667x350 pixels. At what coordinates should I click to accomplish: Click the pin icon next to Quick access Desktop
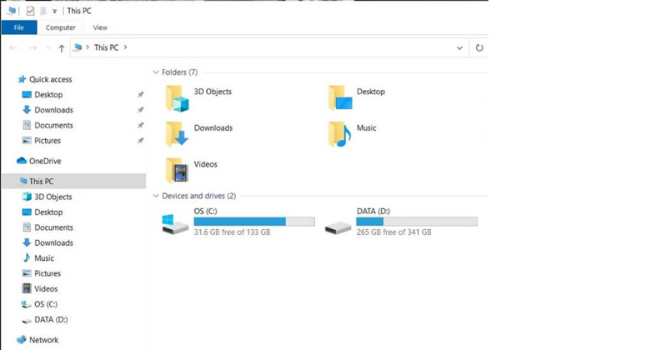coord(140,94)
